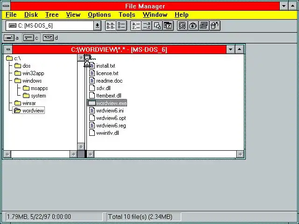
Task: Select readme.doc file
Action: point(106,81)
